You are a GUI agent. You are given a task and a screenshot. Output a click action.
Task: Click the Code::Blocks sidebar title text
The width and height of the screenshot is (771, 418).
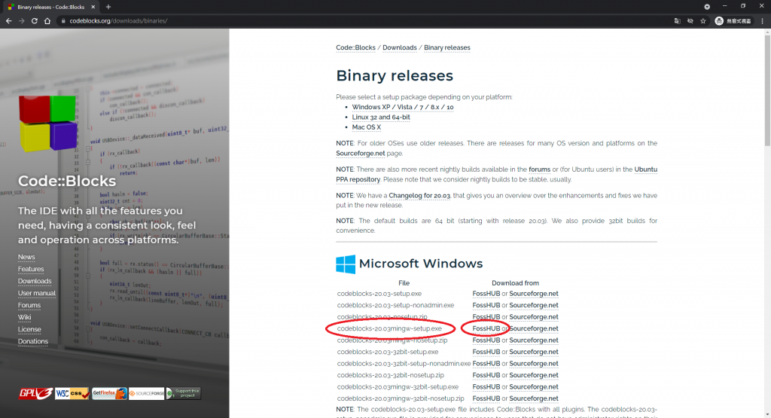tap(67, 181)
